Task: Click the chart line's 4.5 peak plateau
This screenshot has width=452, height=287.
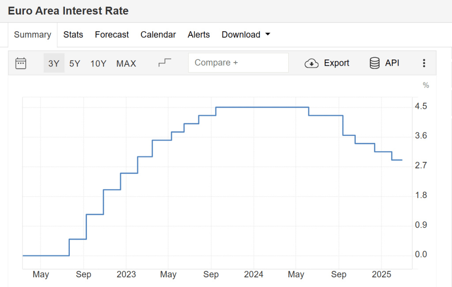Action: point(262,107)
